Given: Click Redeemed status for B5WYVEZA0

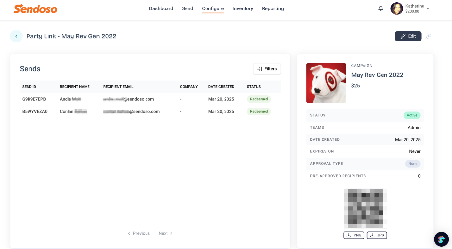Looking at the screenshot, I should 259,111.
